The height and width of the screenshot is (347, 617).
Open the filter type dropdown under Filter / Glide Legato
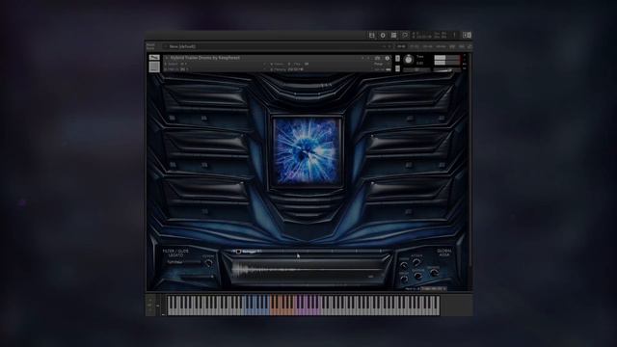coord(184,262)
